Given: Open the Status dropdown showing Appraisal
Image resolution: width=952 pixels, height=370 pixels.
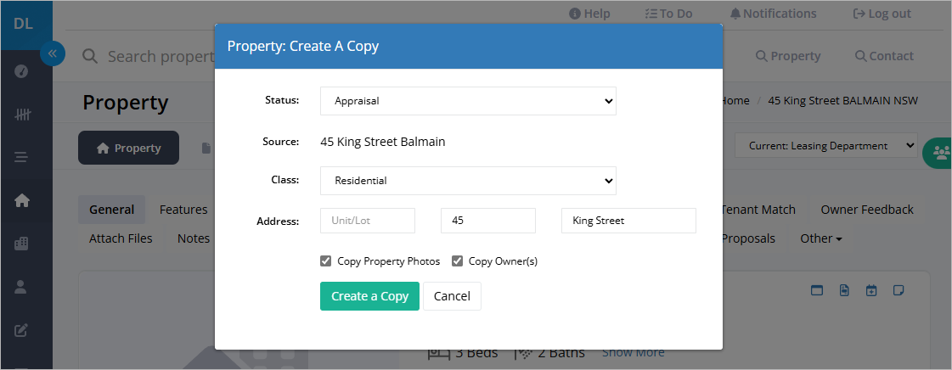Looking at the screenshot, I should click(x=468, y=101).
